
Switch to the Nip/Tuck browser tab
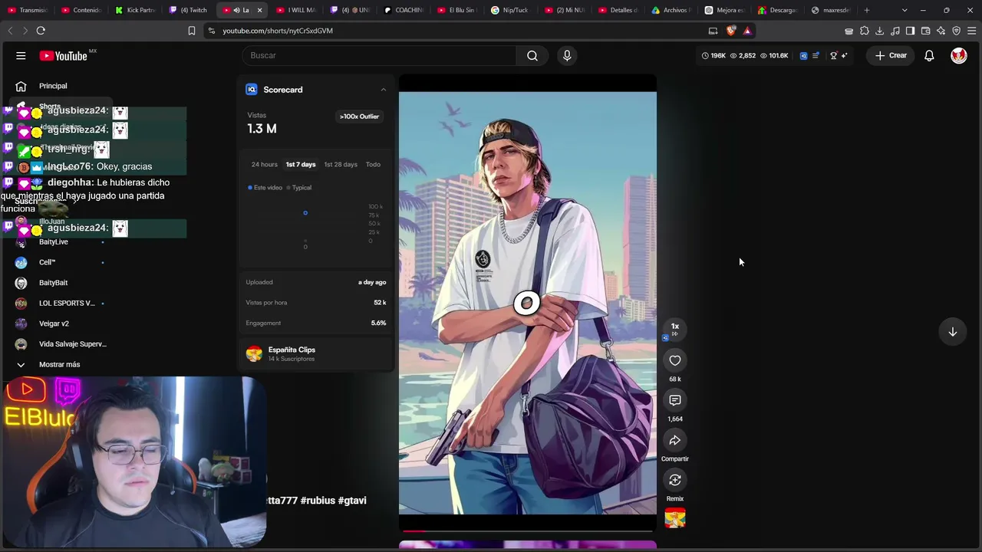point(510,10)
